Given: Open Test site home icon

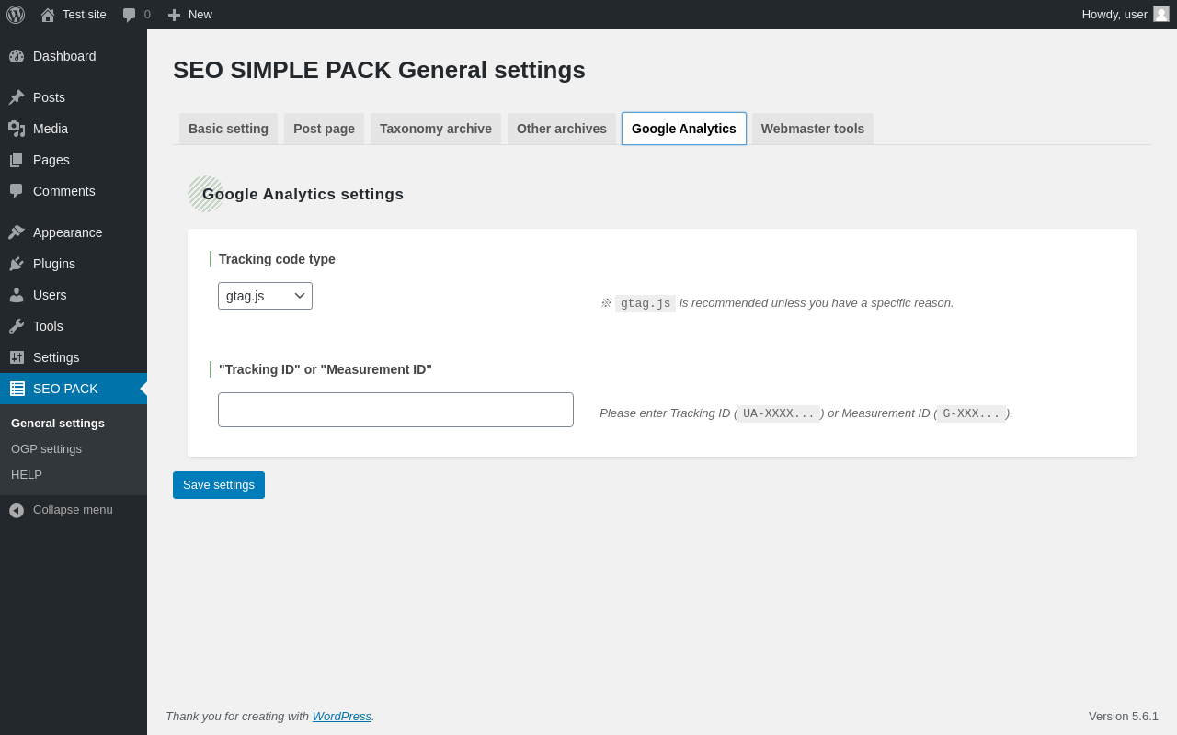Looking at the screenshot, I should point(48,15).
